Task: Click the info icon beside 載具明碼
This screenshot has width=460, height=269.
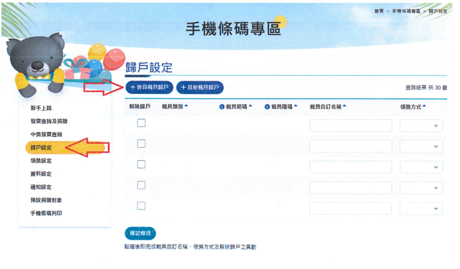Action: coord(222,107)
